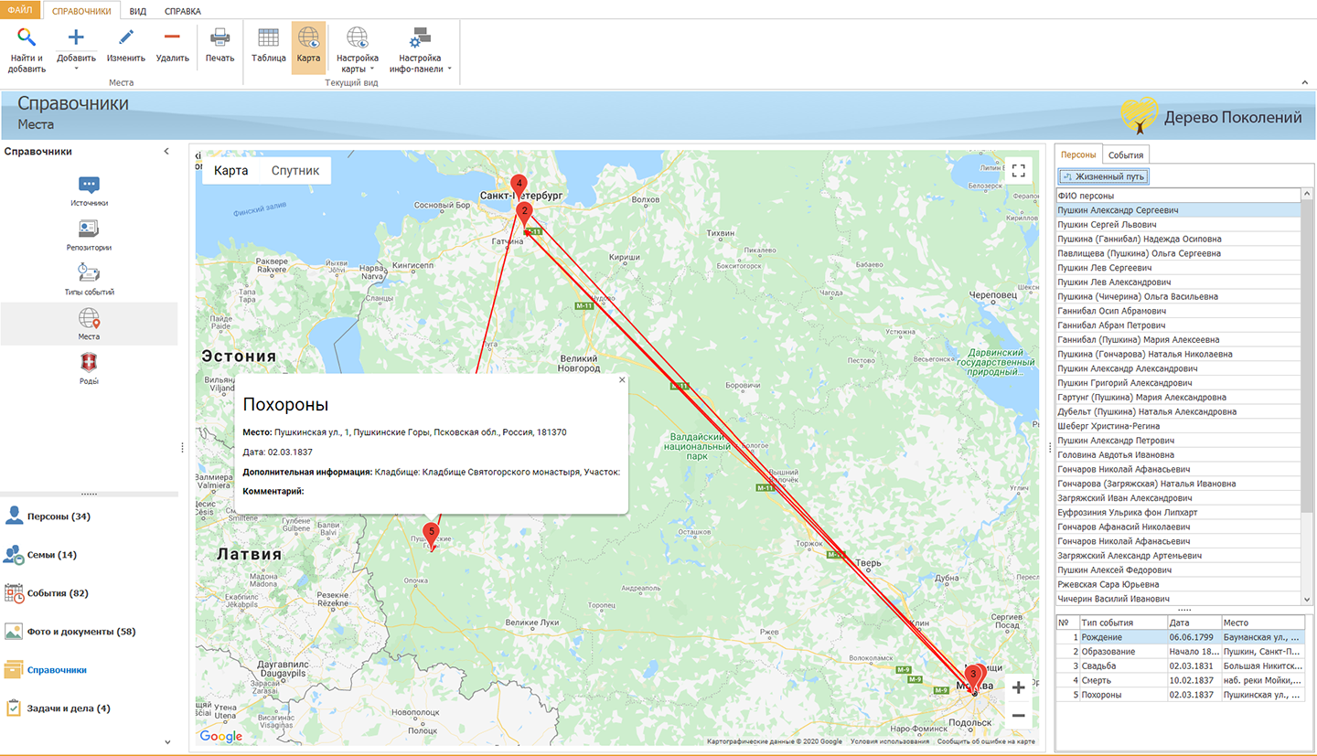
Task: Select person Пушкин Александр Сергеевич
Action: 1177,210
